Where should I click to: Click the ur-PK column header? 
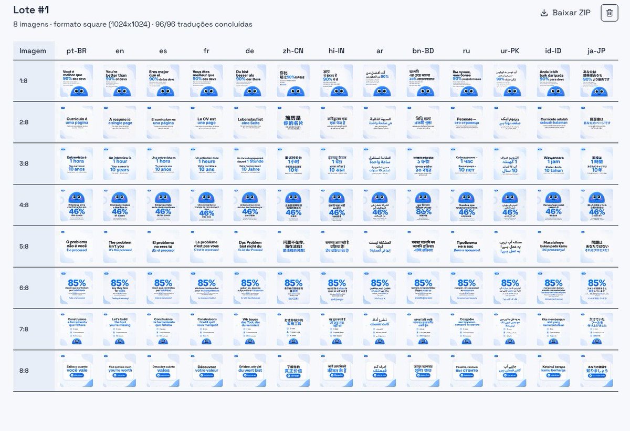[510, 51]
